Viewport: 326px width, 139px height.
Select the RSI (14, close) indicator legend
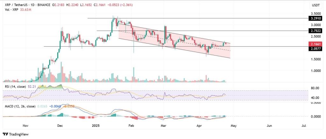[x=15, y=86]
